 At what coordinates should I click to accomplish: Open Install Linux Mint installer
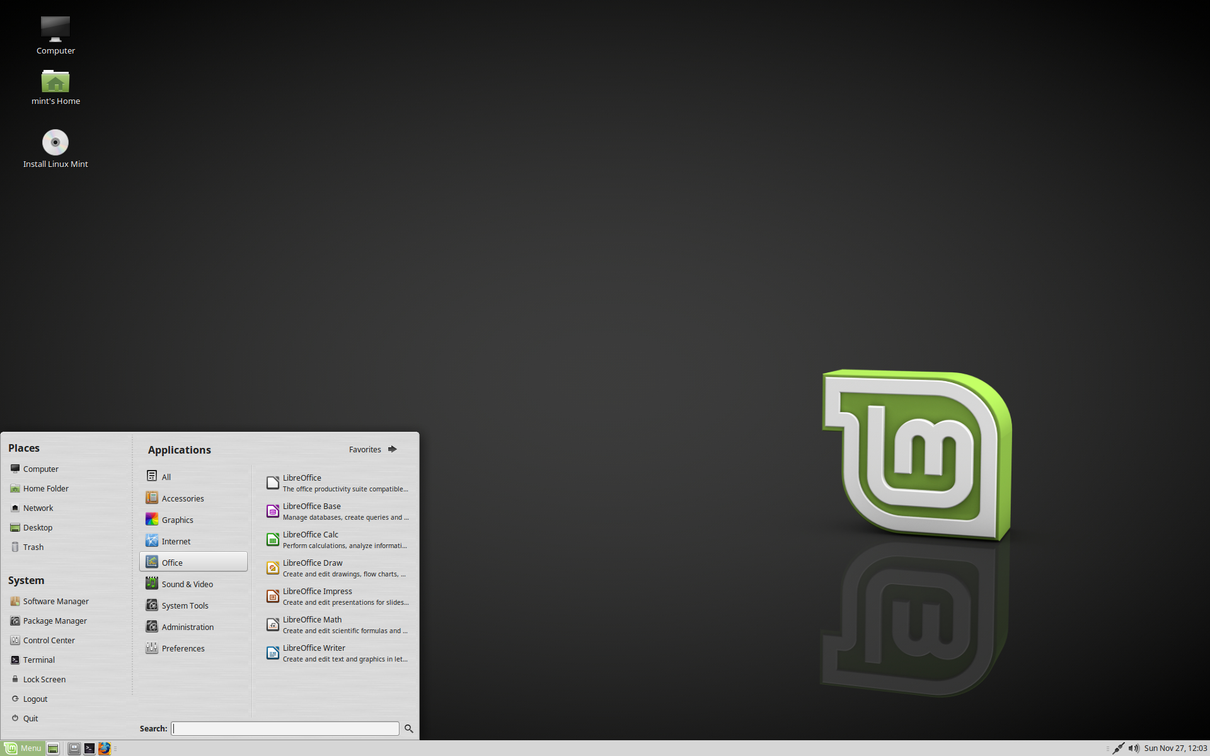point(54,142)
